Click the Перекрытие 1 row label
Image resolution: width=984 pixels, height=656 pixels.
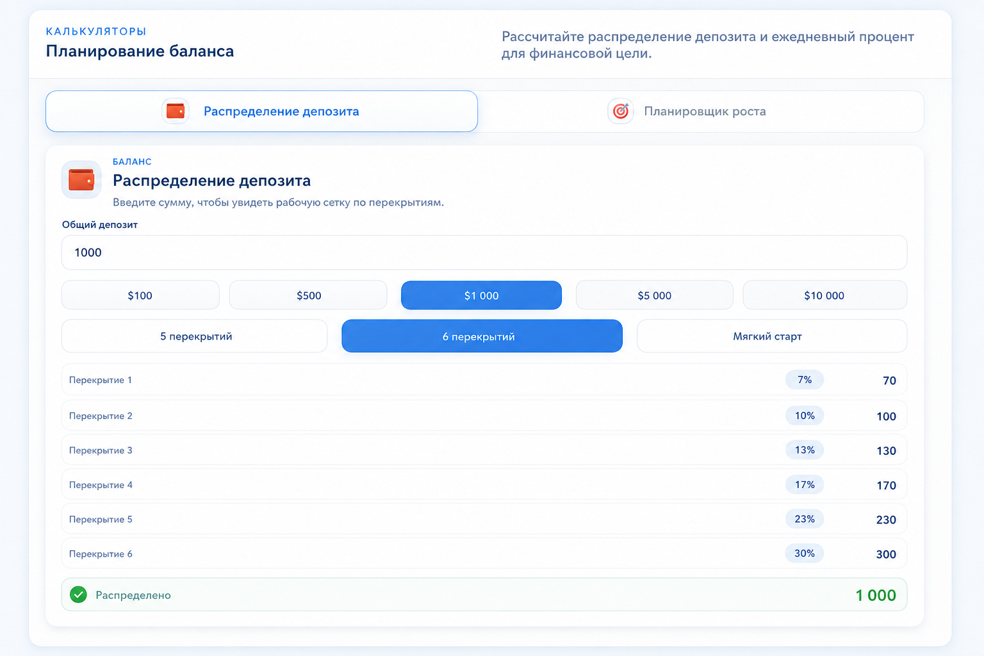pyautogui.click(x=101, y=380)
